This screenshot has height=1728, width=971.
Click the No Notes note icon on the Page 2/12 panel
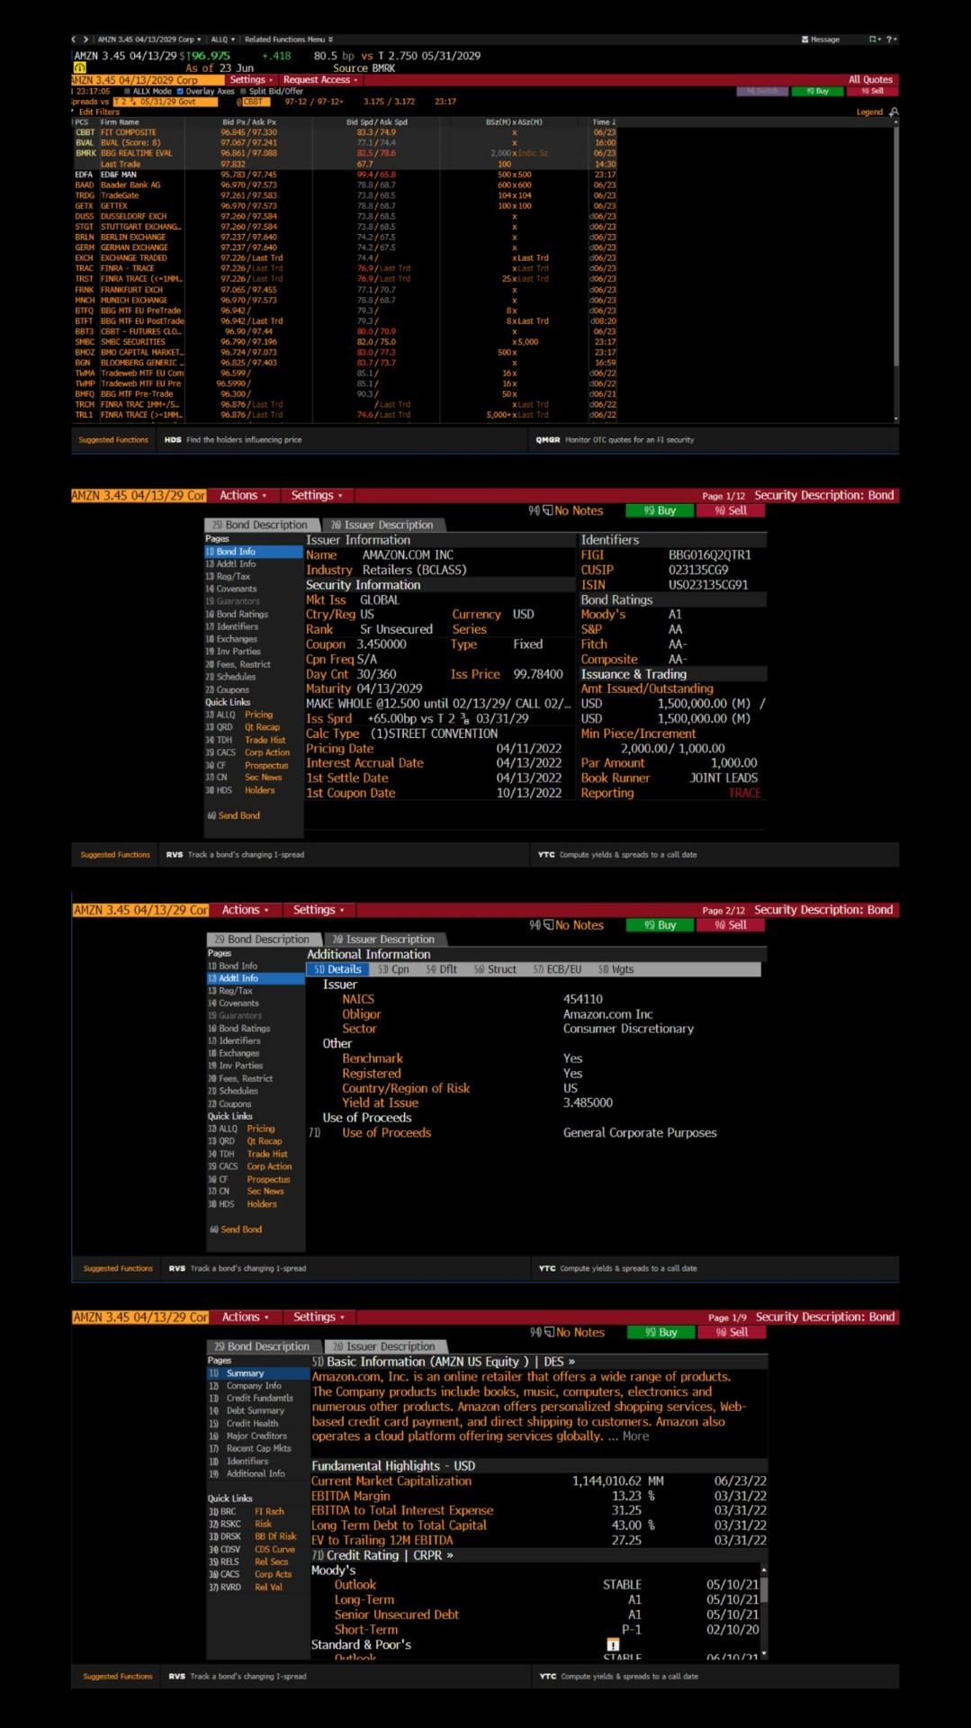(549, 924)
